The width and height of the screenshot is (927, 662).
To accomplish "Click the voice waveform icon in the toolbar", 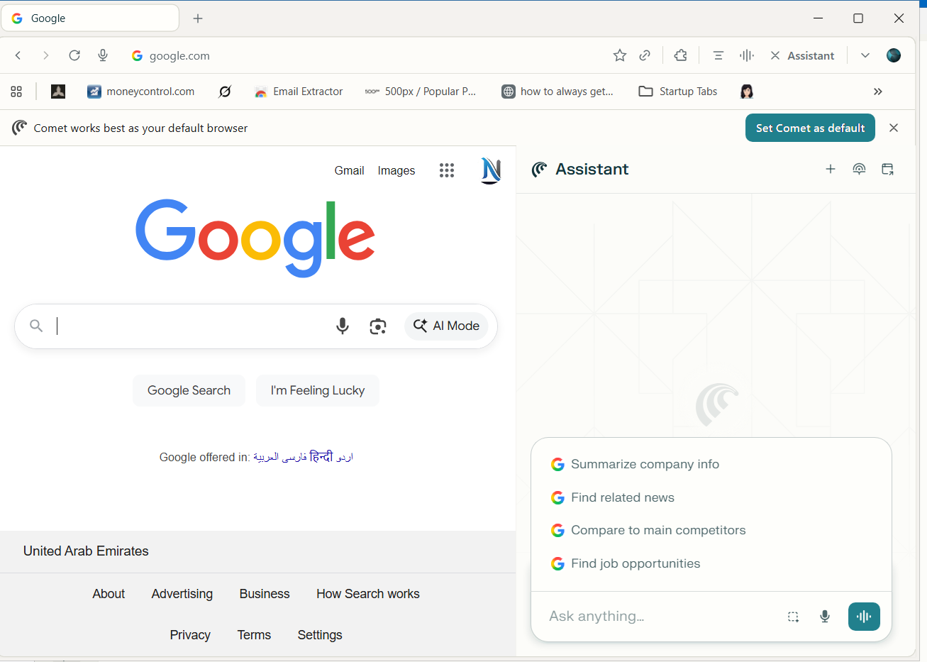I will point(747,55).
